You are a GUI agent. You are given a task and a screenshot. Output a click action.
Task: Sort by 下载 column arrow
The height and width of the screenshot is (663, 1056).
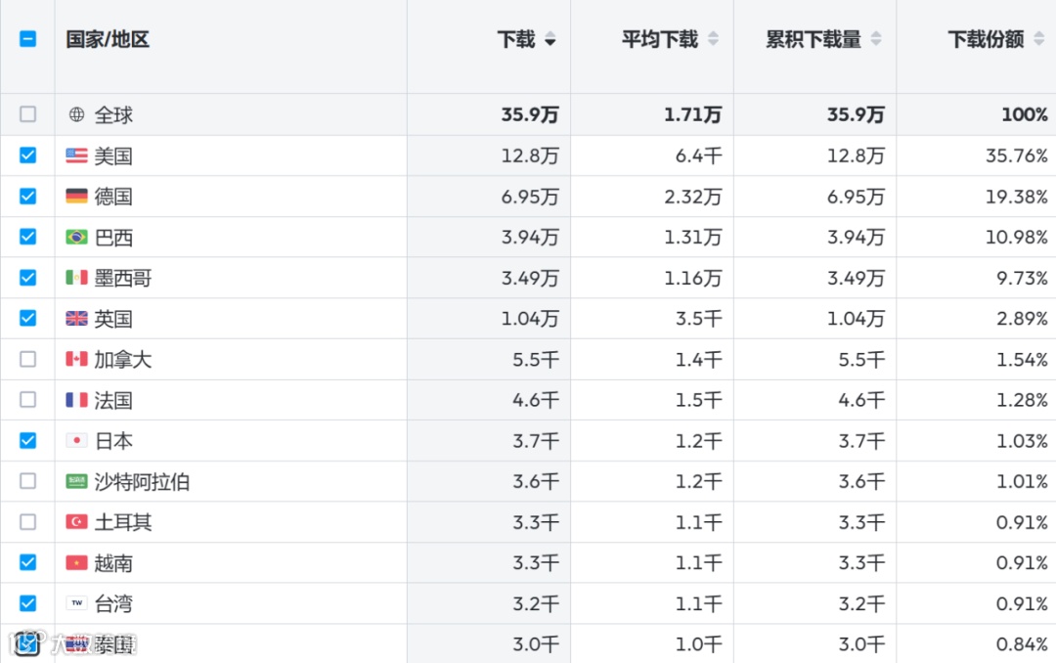550,40
